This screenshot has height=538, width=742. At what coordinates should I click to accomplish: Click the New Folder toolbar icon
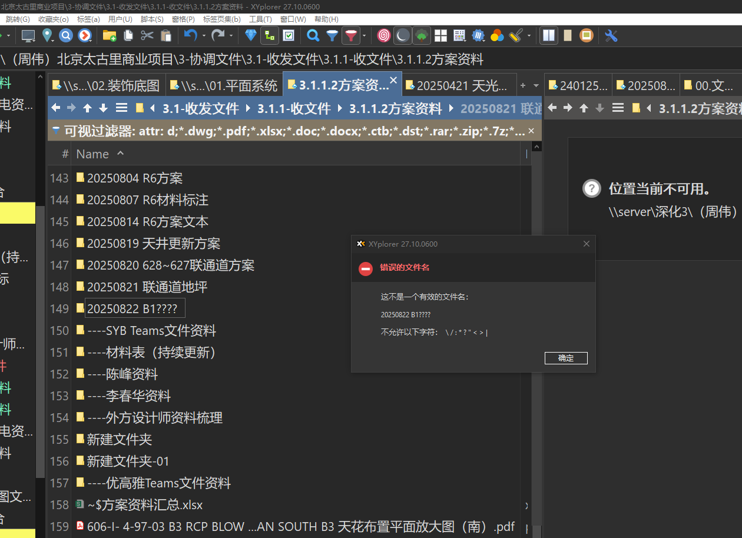[x=110, y=36]
